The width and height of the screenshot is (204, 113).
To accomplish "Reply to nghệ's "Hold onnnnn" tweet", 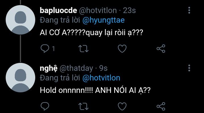I will point(45,106).
